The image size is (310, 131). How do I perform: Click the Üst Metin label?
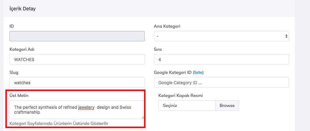click(x=19, y=95)
